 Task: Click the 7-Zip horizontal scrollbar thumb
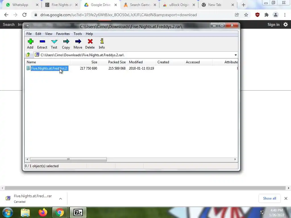[68, 159]
